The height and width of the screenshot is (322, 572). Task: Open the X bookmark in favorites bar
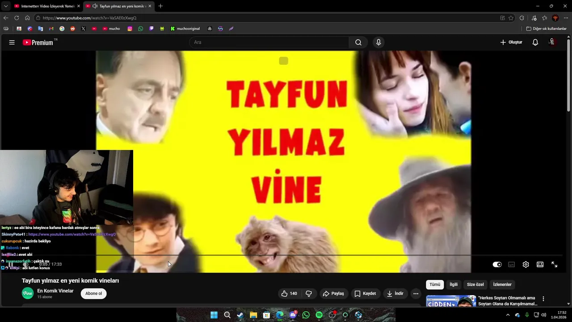(83, 29)
